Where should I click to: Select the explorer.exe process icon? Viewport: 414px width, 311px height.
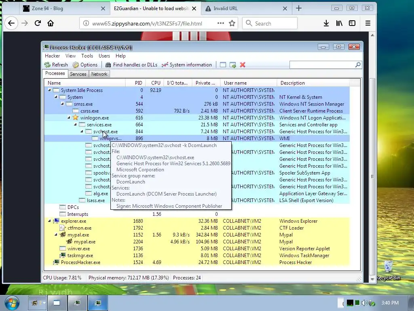(x=56, y=221)
